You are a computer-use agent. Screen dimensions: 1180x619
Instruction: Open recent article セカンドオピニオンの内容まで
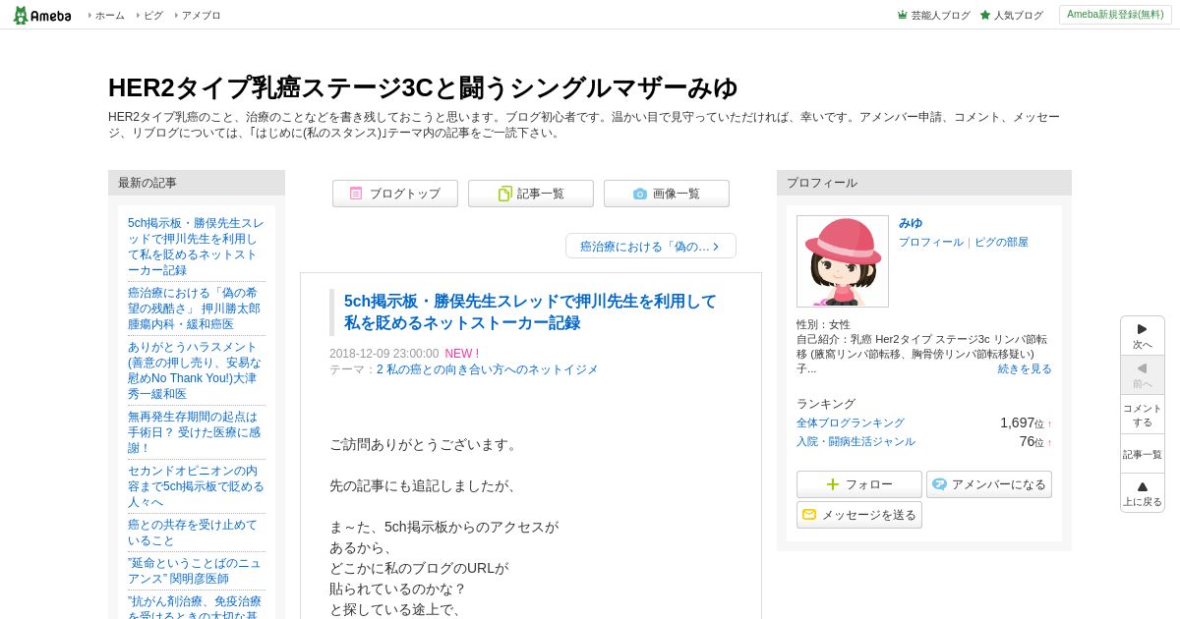196,486
